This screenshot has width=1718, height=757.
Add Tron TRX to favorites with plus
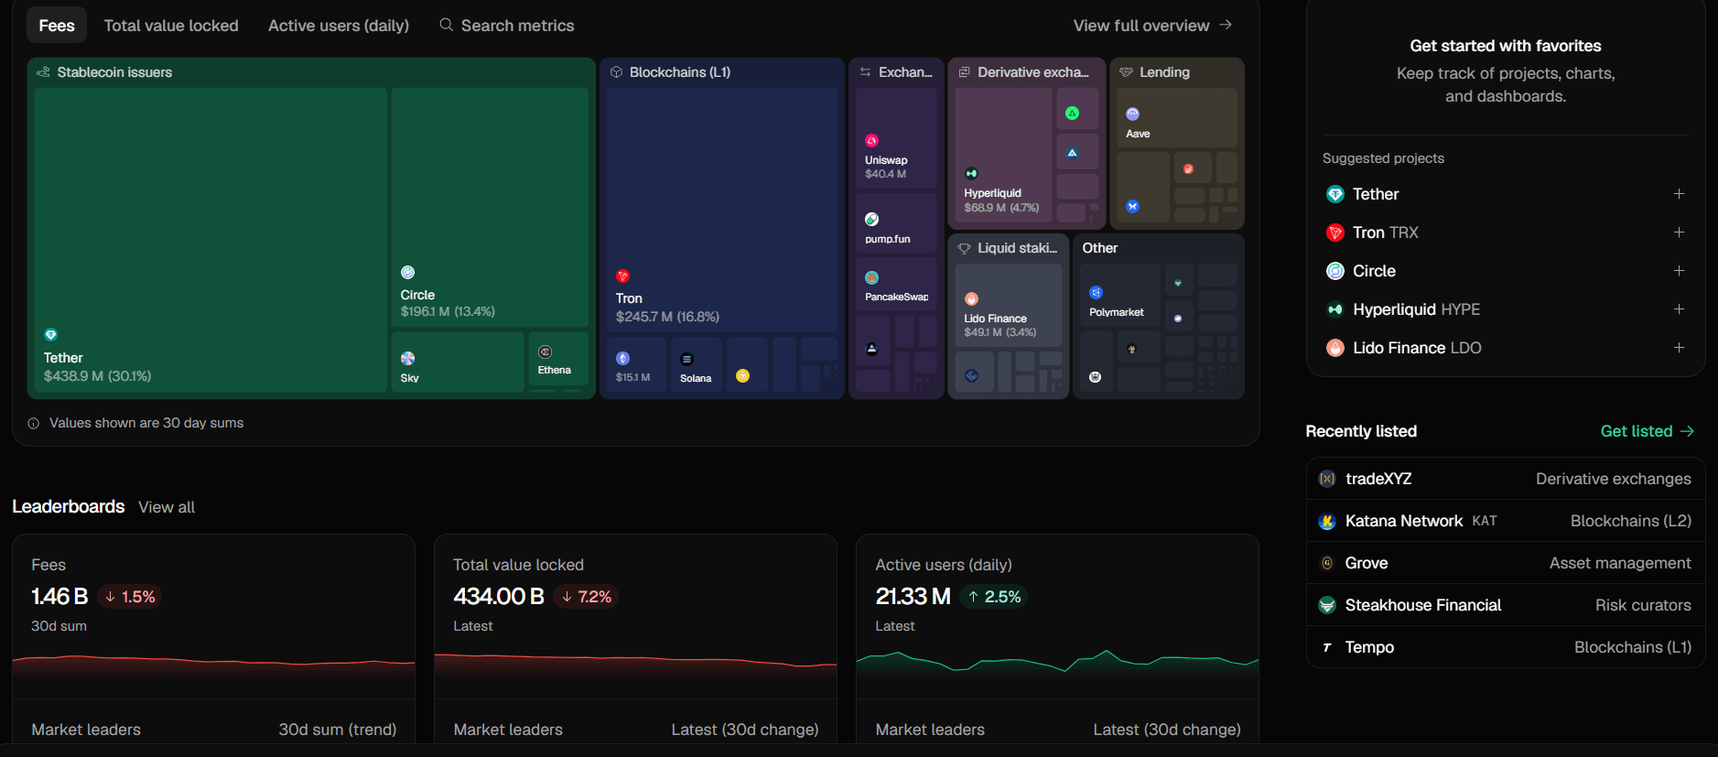pos(1679,233)
